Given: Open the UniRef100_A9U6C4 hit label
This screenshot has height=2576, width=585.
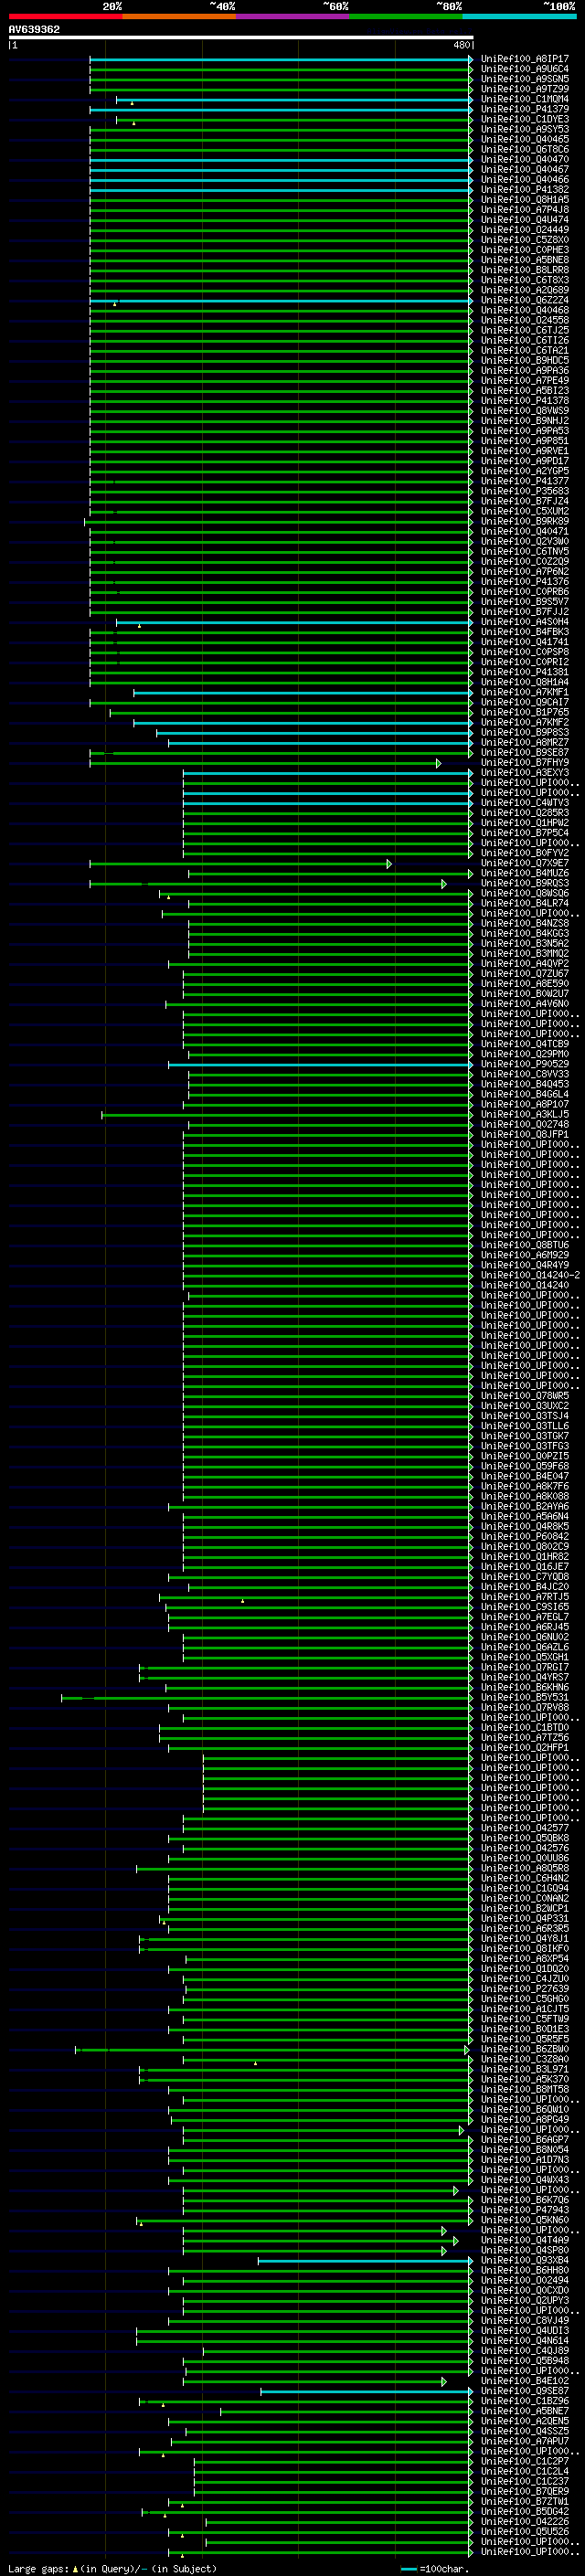Looking at the screenshot, I should click(x=525, y=69).
